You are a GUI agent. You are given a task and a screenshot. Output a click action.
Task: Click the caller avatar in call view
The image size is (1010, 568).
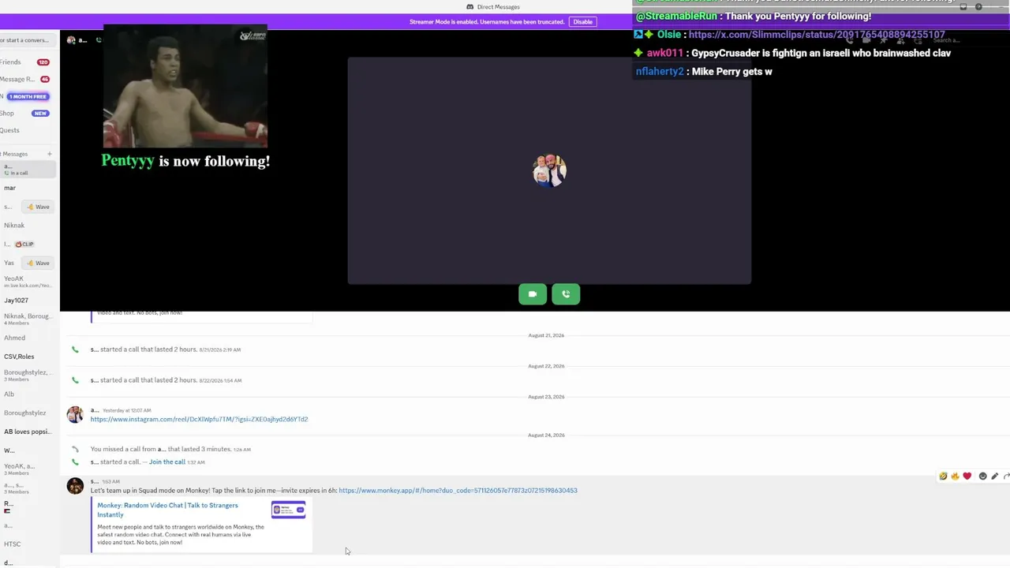tap(549, 170)
